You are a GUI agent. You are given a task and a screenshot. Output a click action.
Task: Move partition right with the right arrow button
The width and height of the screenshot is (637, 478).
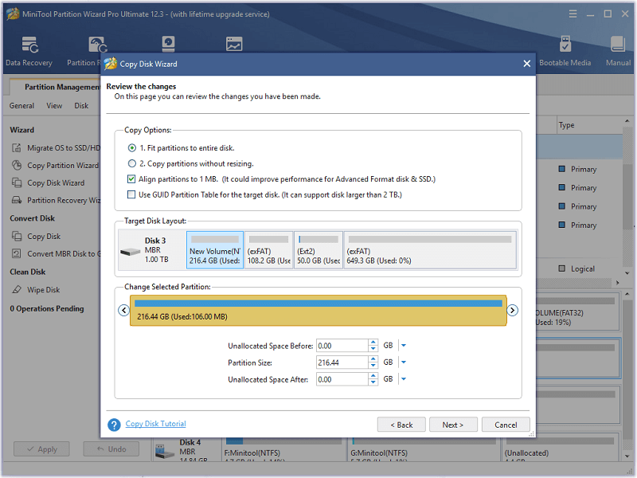512,310
